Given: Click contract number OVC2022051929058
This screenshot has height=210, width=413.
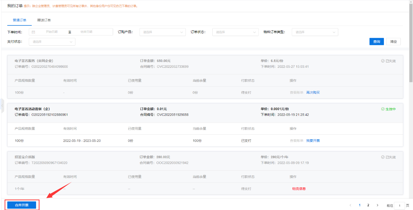Looking at the screenshot, I should click(x=173, y=115).
